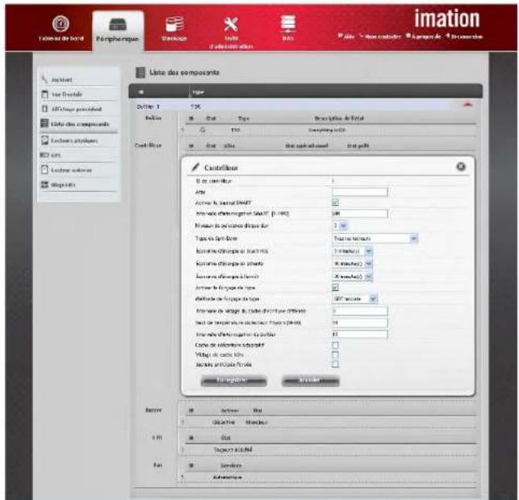The image size is (519, 500).
Task: Click the Diagnostic icon in sidebar
Action: coord(44,185)
